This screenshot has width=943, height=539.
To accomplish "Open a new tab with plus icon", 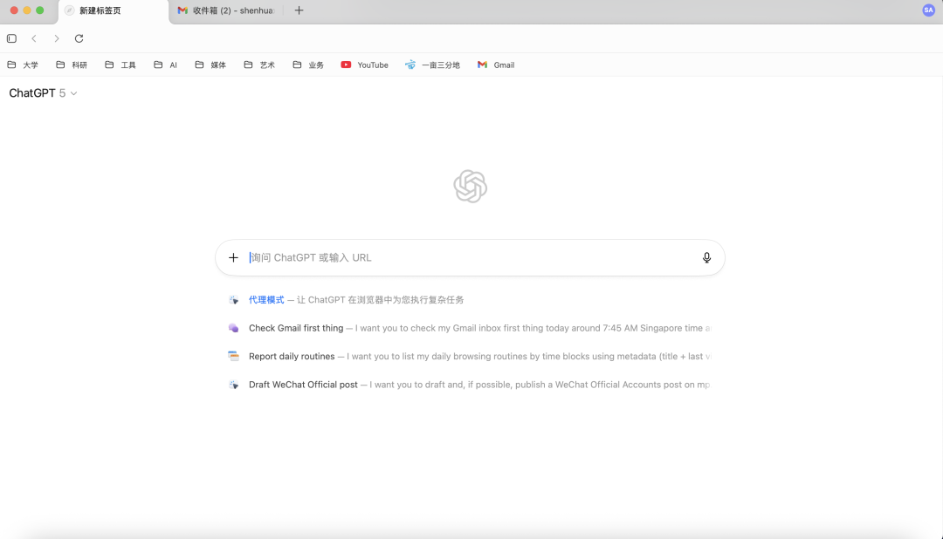I will click(x=299, y=10).
